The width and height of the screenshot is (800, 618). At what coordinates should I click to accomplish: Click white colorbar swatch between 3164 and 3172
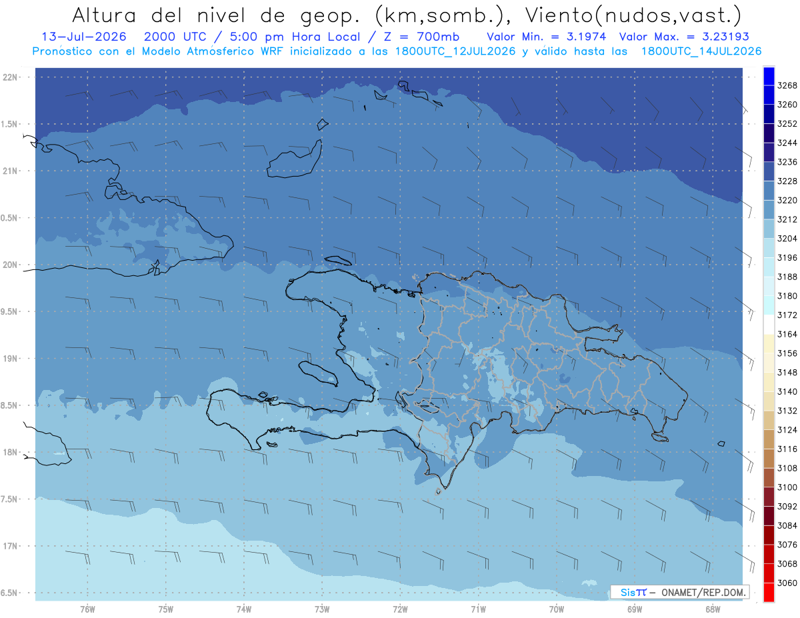768,325
